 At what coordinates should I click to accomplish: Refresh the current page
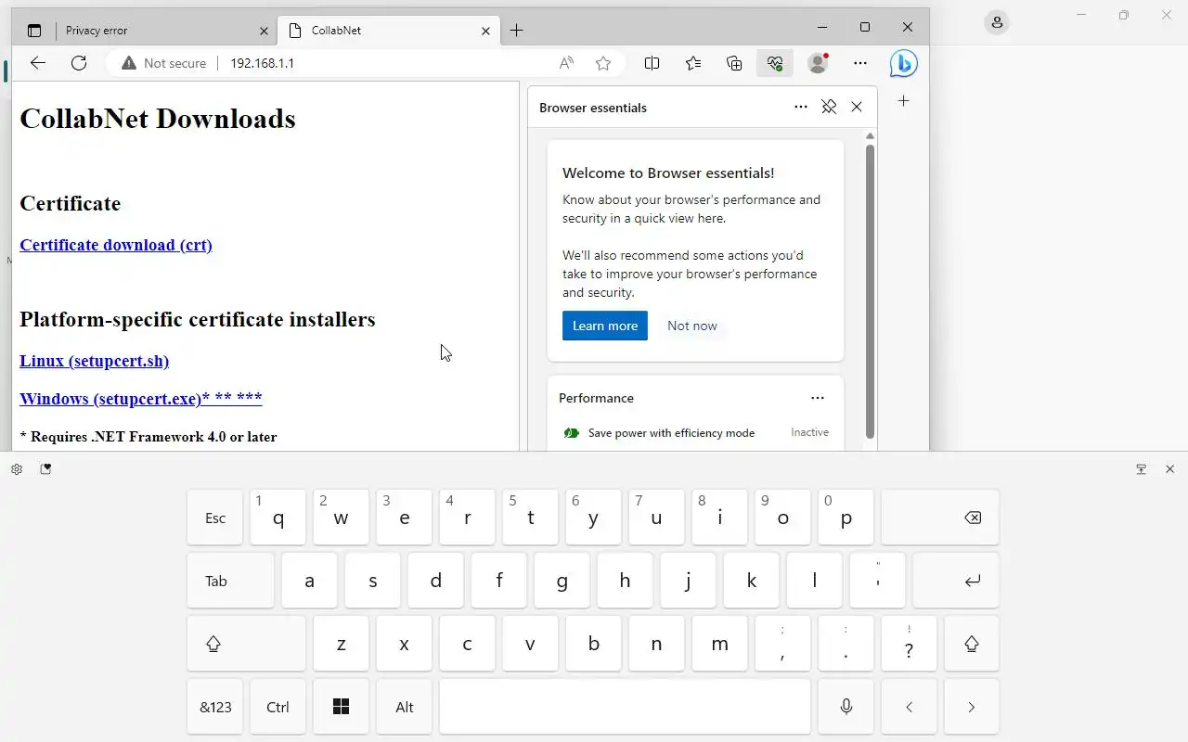point(79,63)
